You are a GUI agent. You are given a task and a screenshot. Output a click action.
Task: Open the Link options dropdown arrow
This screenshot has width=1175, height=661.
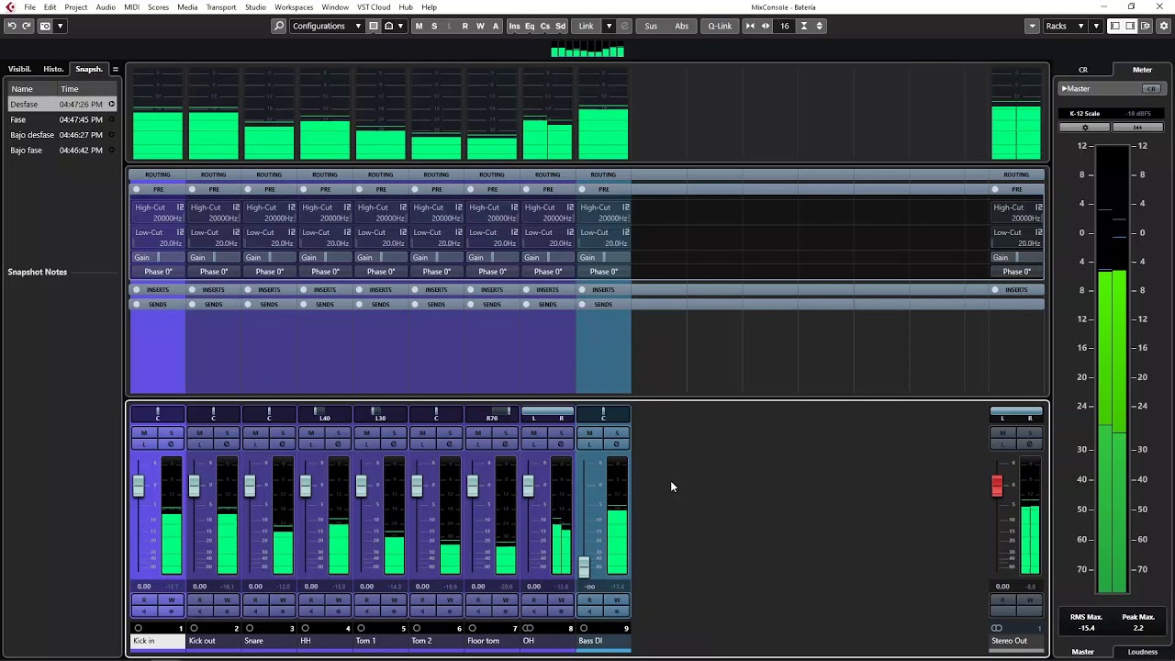[x=609, y=26]
